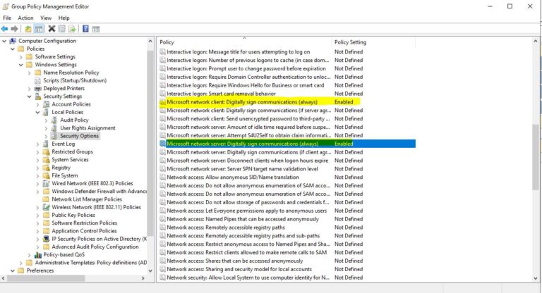Select Windows Defender Firewall tree item
The width and height of the screenshot is (542, 293).
pos(99,191)
